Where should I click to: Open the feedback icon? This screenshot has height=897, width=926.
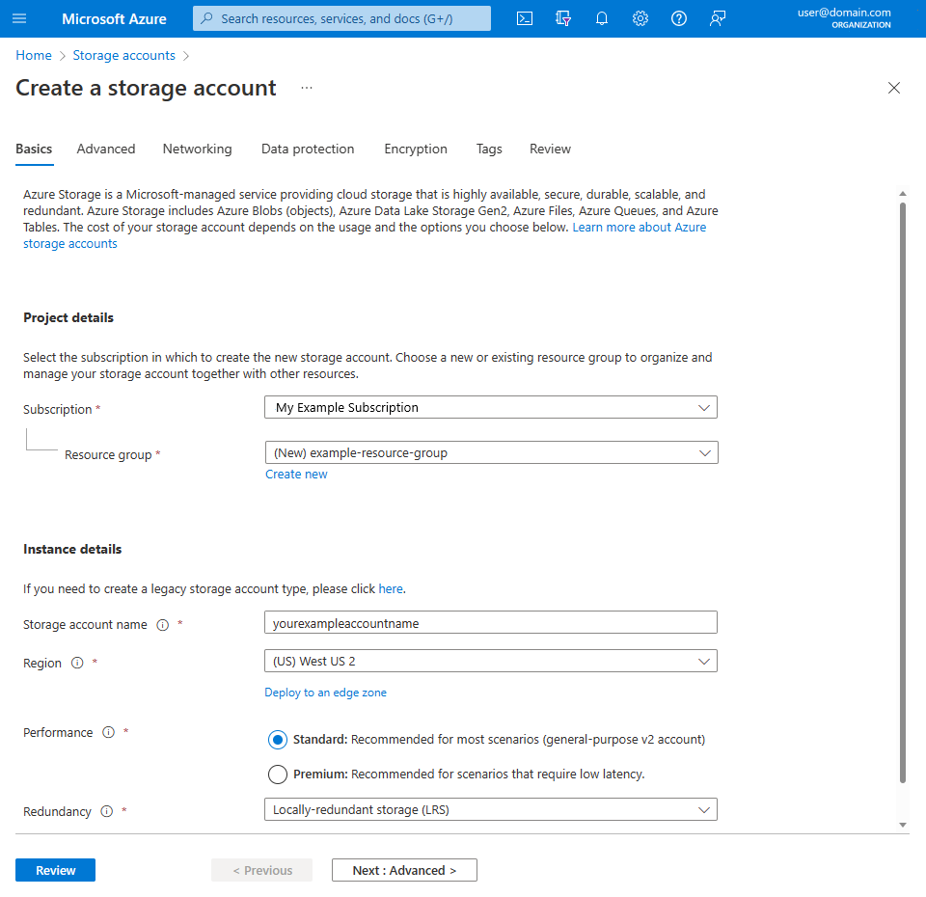(x=717, y=18)
